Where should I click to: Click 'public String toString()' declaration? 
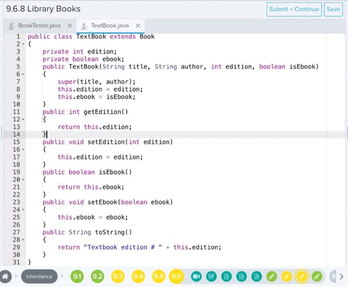click(x=87, y=232)
